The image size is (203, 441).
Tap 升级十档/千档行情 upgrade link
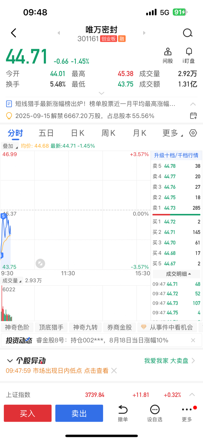click(176, 155)
